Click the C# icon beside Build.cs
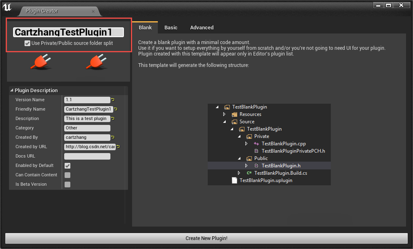This screenshot has height=249, width=413. tap(249, 173)
